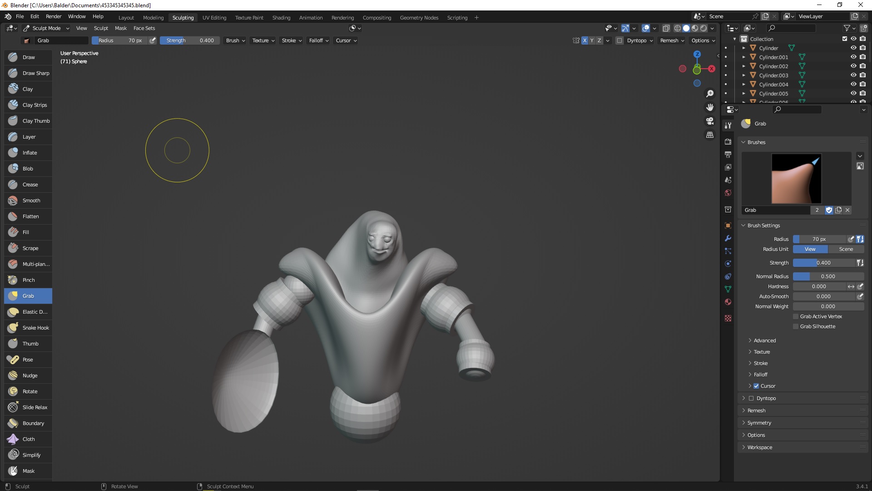
Task: Switch to the Geometry Nodes tab
Action: click(x=419, y=18)
